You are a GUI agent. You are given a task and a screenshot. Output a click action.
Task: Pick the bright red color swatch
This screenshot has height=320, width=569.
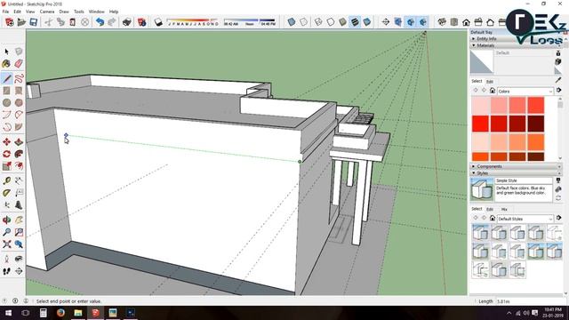point(480,124)
